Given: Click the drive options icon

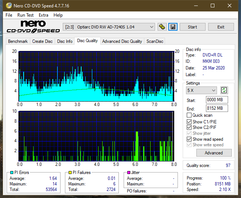Looking at the screenshot, I should pyautogui.click(x=162, y=27).
